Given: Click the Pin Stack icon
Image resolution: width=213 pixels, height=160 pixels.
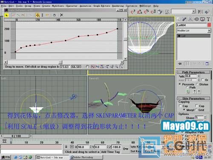Looking at the screenshot, I should (x=180, y=64).
